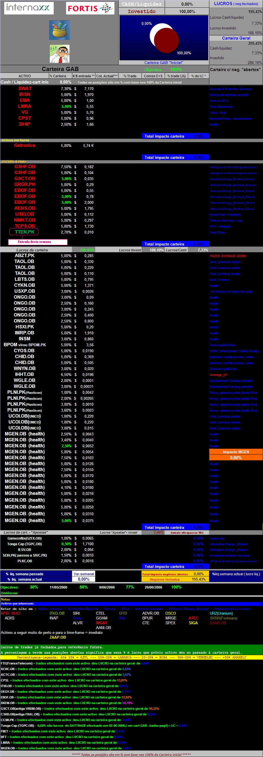Click the % Trade column header
The image size is (263, 757).
130,76
